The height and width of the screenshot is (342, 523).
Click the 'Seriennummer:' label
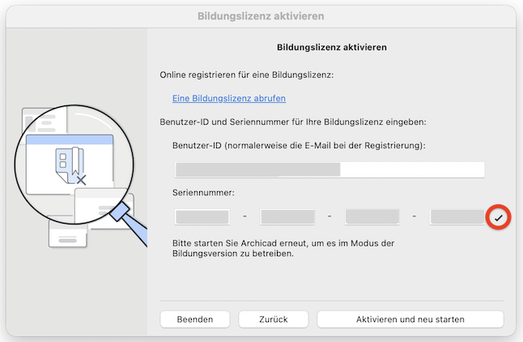(x=203, y=193)
